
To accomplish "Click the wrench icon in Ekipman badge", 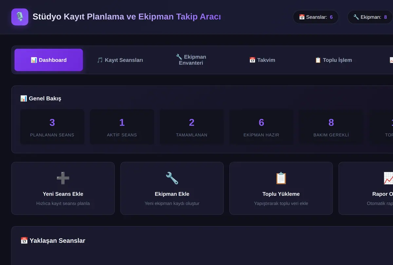I will tap(356, 17).
